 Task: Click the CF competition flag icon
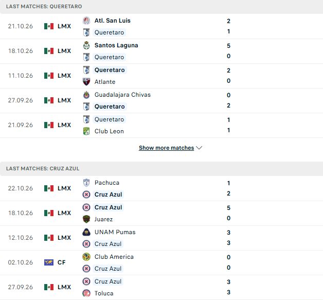49,262
